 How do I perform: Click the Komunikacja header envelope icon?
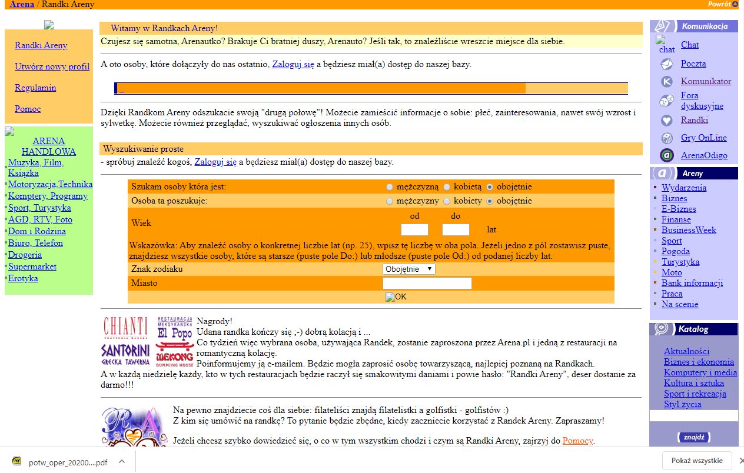663,26
